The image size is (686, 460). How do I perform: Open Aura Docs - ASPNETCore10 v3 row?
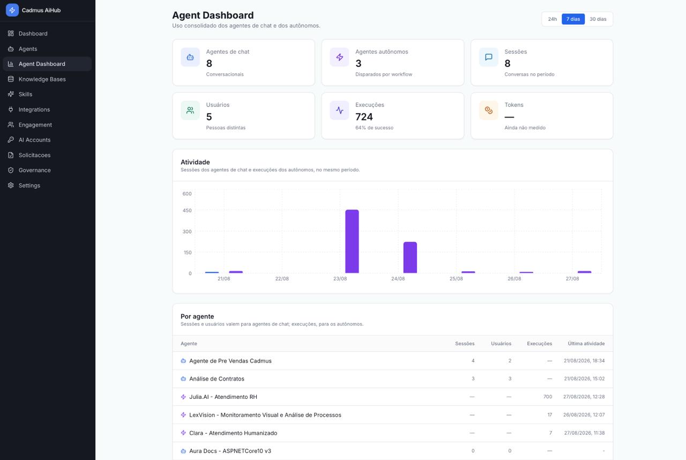(392, 451)
